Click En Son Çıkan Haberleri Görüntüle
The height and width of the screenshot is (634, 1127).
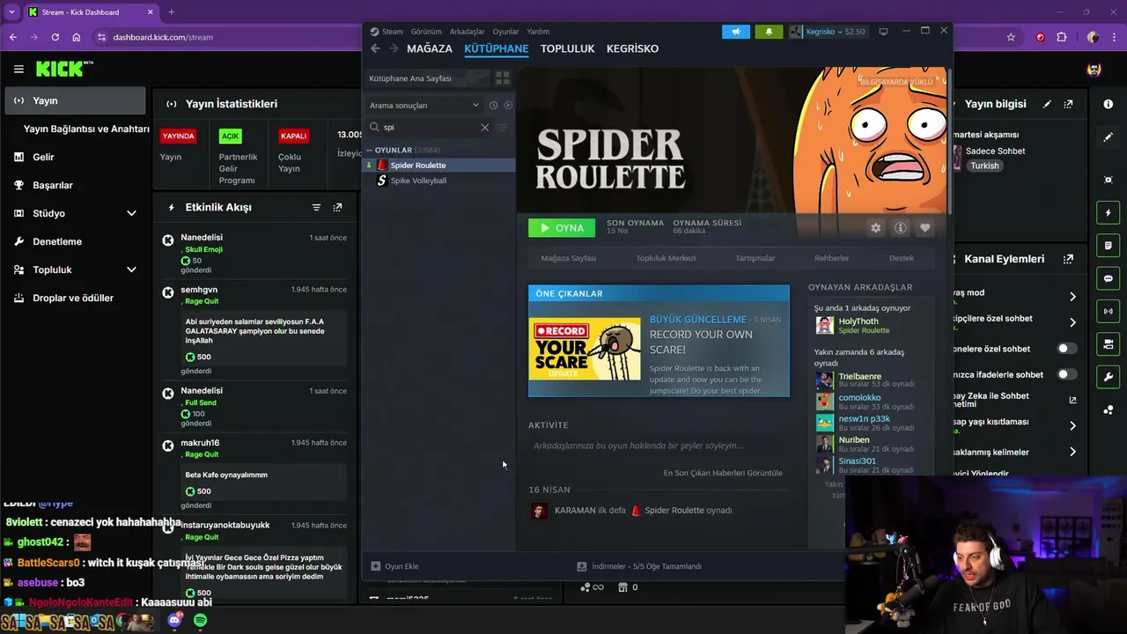point(723,473)
